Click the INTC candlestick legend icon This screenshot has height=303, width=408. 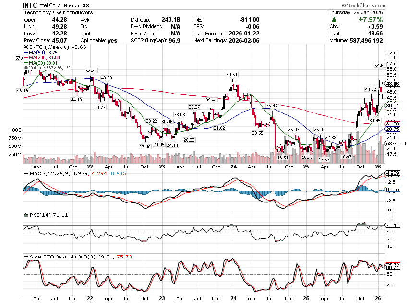(x=26, y=48)
